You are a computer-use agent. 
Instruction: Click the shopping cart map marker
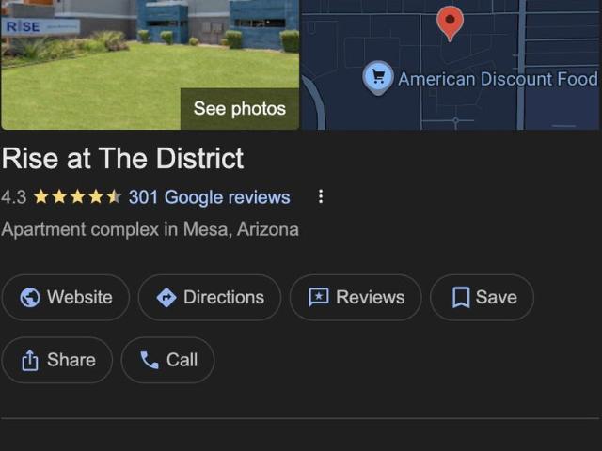378,78
